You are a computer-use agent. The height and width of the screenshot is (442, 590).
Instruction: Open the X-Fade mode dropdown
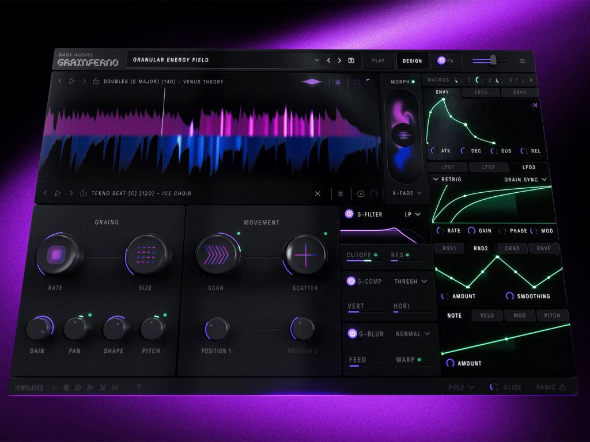(406, 193)
